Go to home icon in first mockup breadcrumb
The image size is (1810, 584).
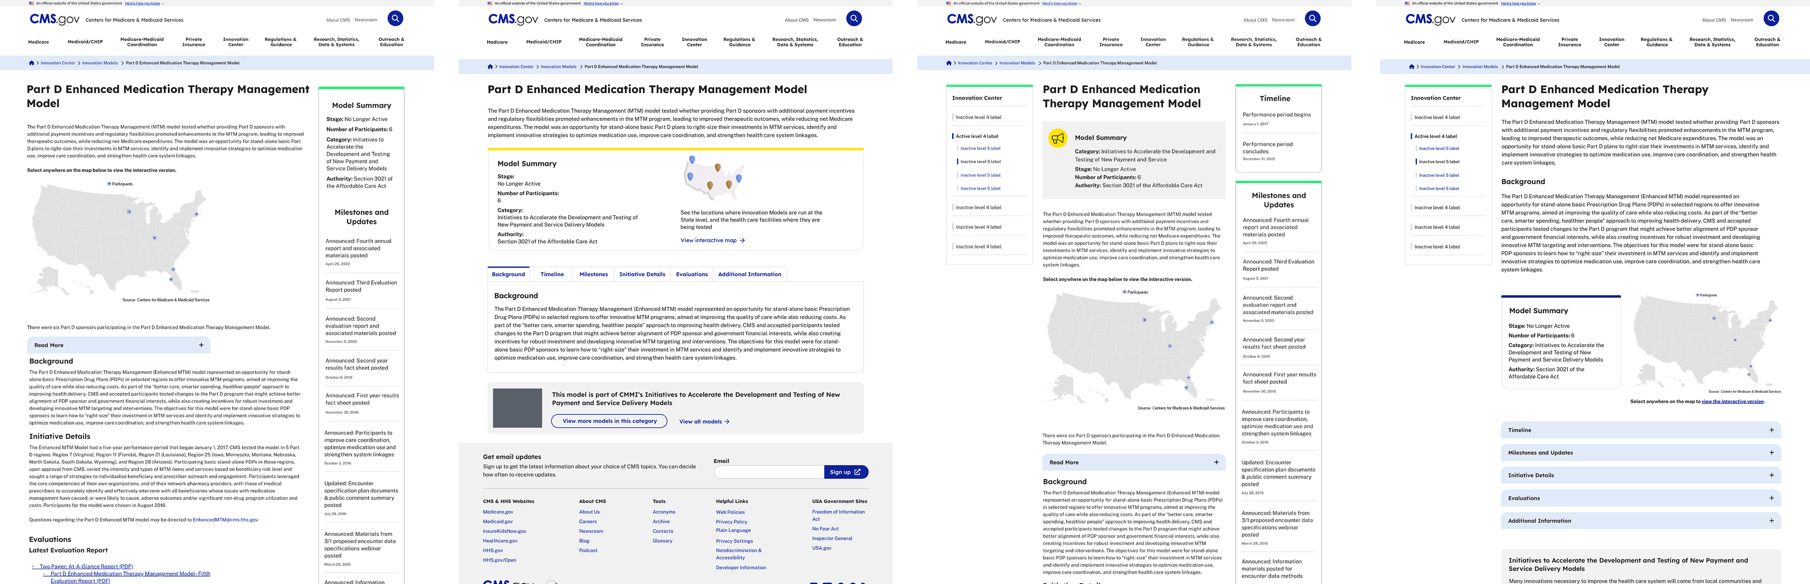pos(32,63)
